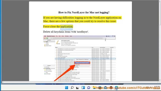
Task: Click the scroll-down arrow of the vertical scrollbar
Action: pyautogui.click(x=160, y=80)
